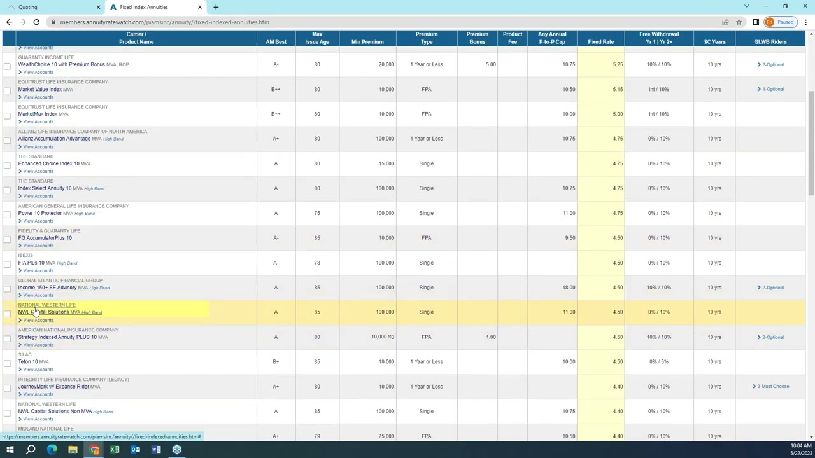Open the browser side panel icon

(x=756, y=22)
